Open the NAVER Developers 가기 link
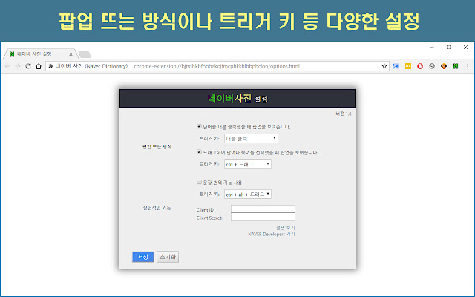This screenshot has height=297, width=475. (x=272, y=235)
